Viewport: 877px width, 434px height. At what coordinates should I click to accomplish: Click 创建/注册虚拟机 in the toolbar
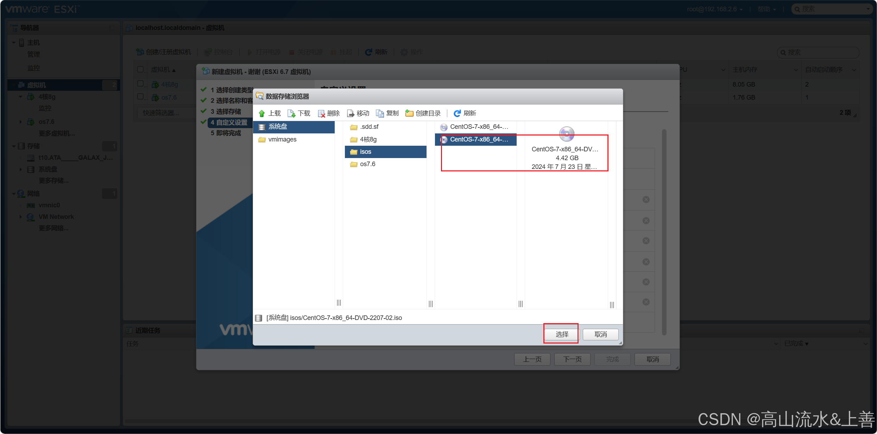pos(164,52)
